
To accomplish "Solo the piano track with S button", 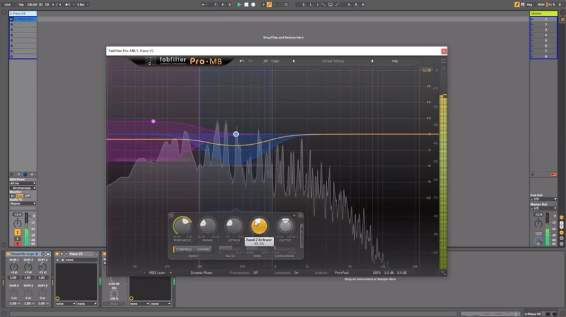I will pyautogui.click(x=17, y=239).
